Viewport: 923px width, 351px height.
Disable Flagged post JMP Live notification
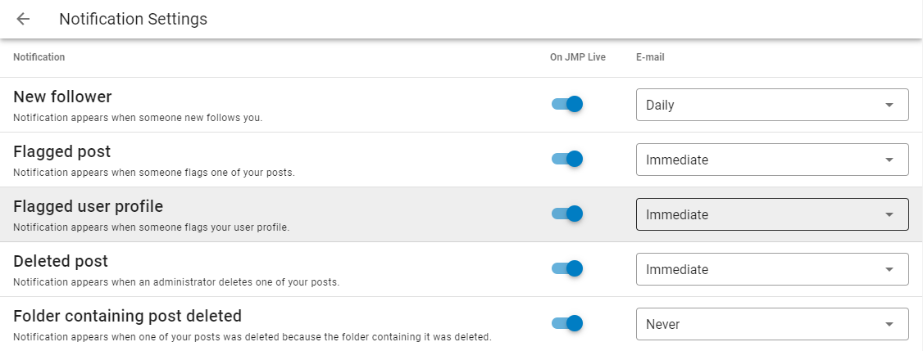[x=567, y=159]
